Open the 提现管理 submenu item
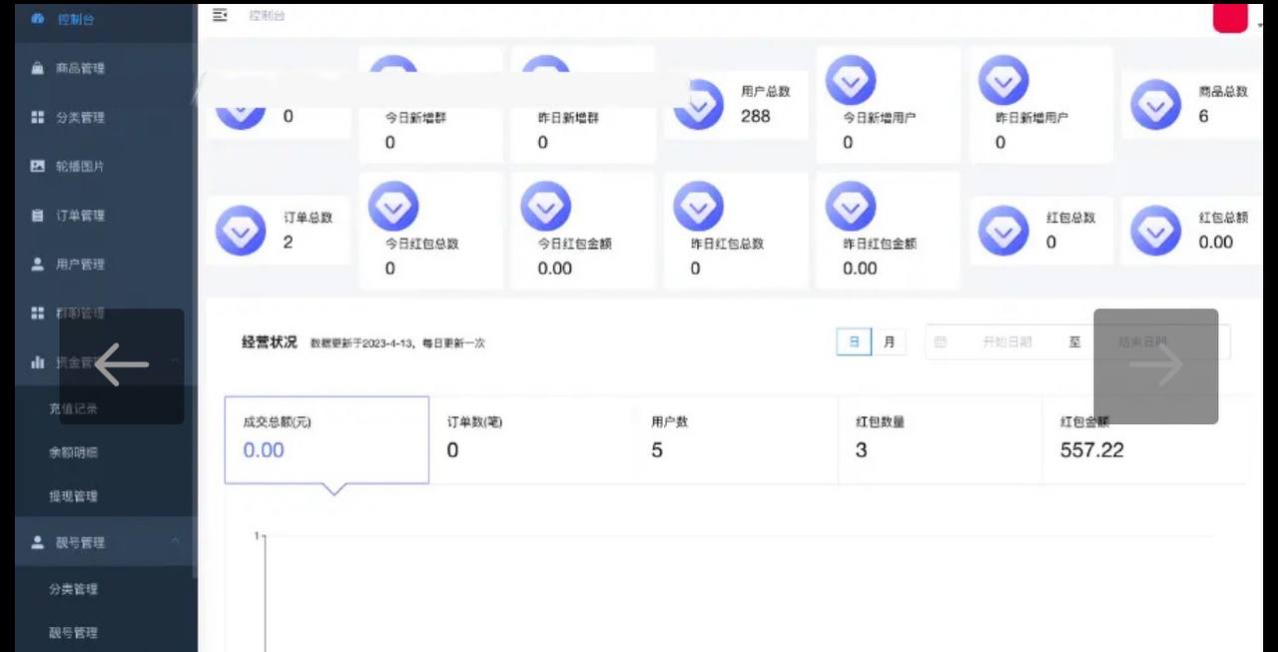The height and width of the screenshot is (652, 1278). [x=74, y=496]
